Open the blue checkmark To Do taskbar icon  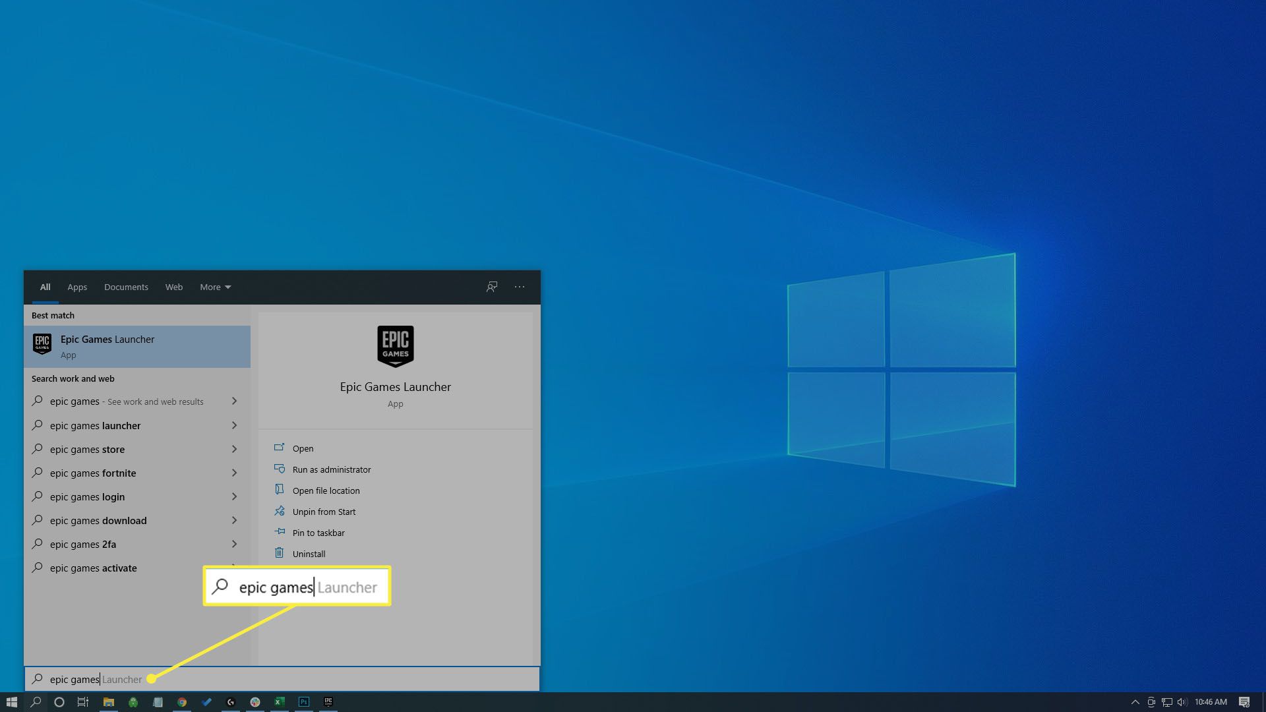click(206, 702)
